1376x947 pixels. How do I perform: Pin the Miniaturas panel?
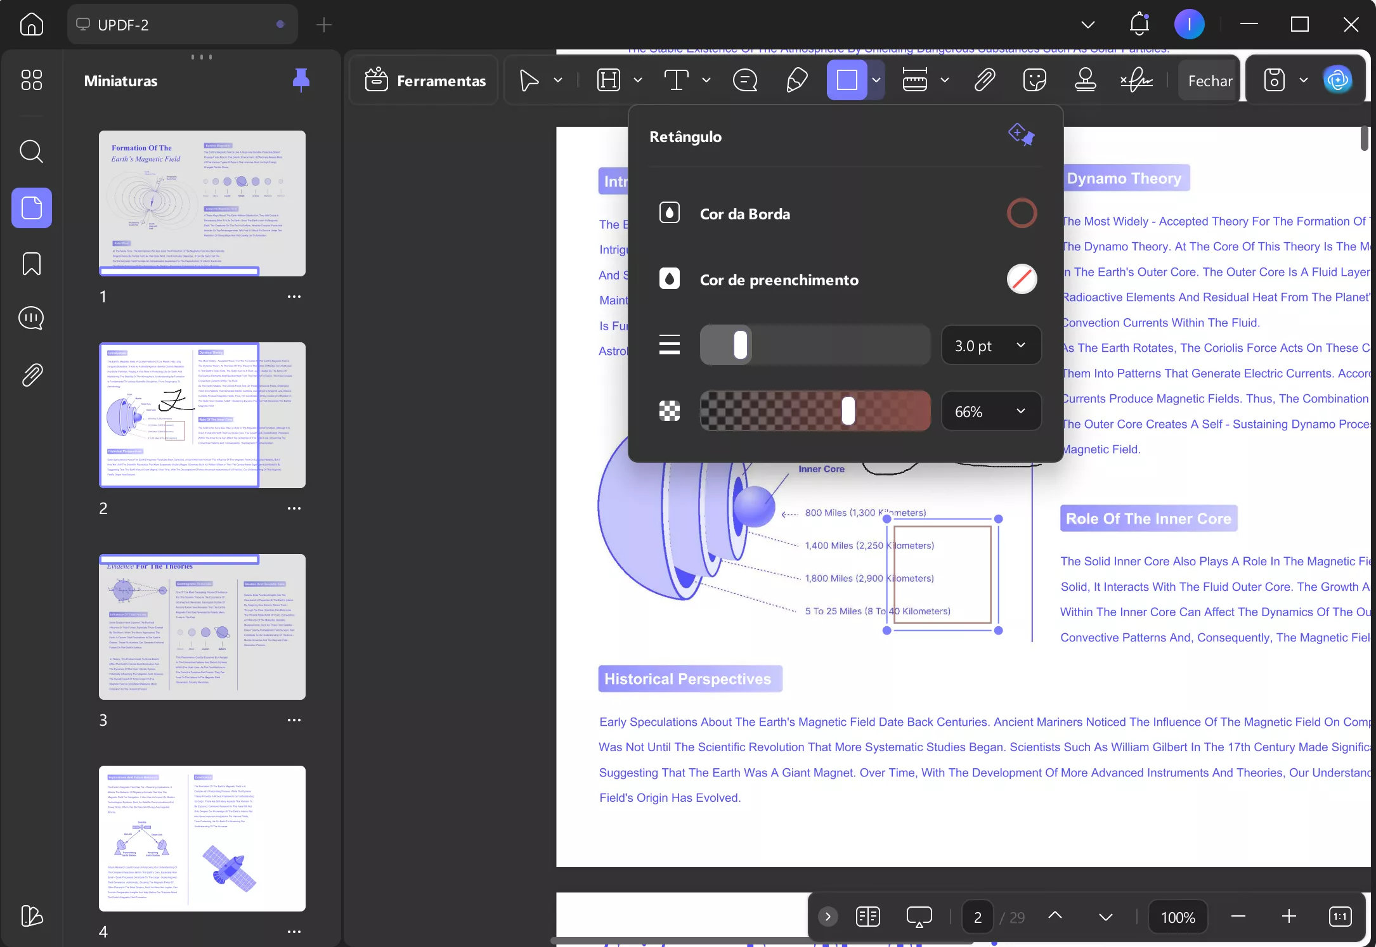tap(301, 81)
